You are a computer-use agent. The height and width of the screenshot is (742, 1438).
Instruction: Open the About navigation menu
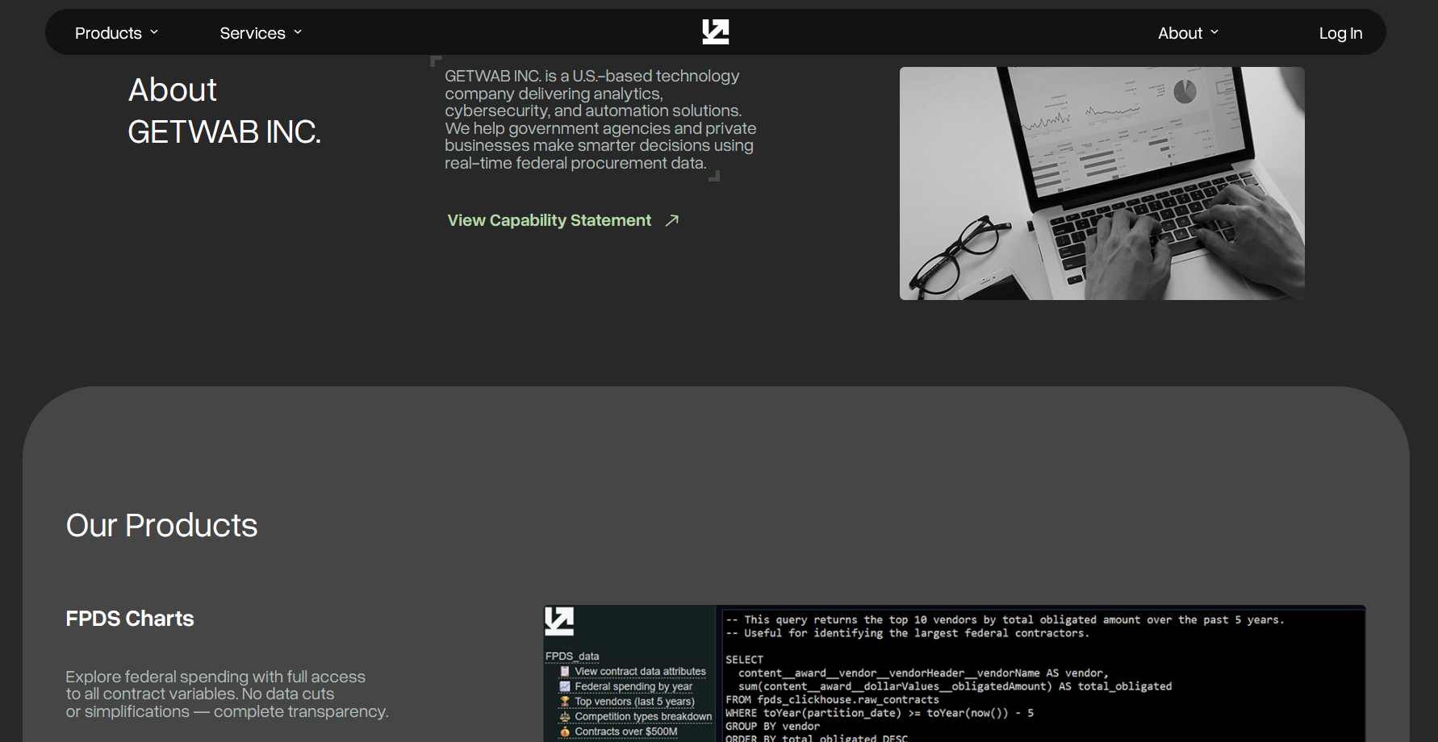[1189, 33]
